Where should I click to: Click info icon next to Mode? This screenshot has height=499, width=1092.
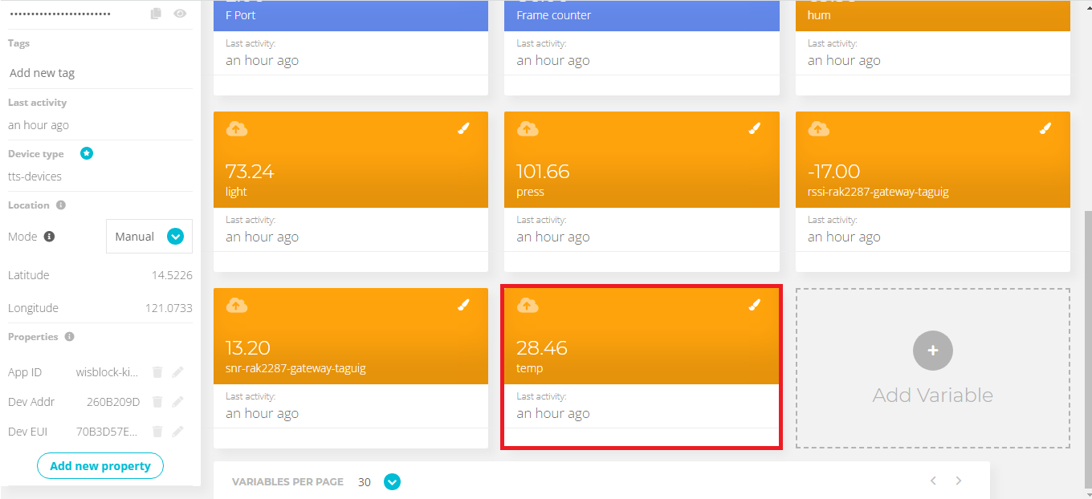(49, 237)
